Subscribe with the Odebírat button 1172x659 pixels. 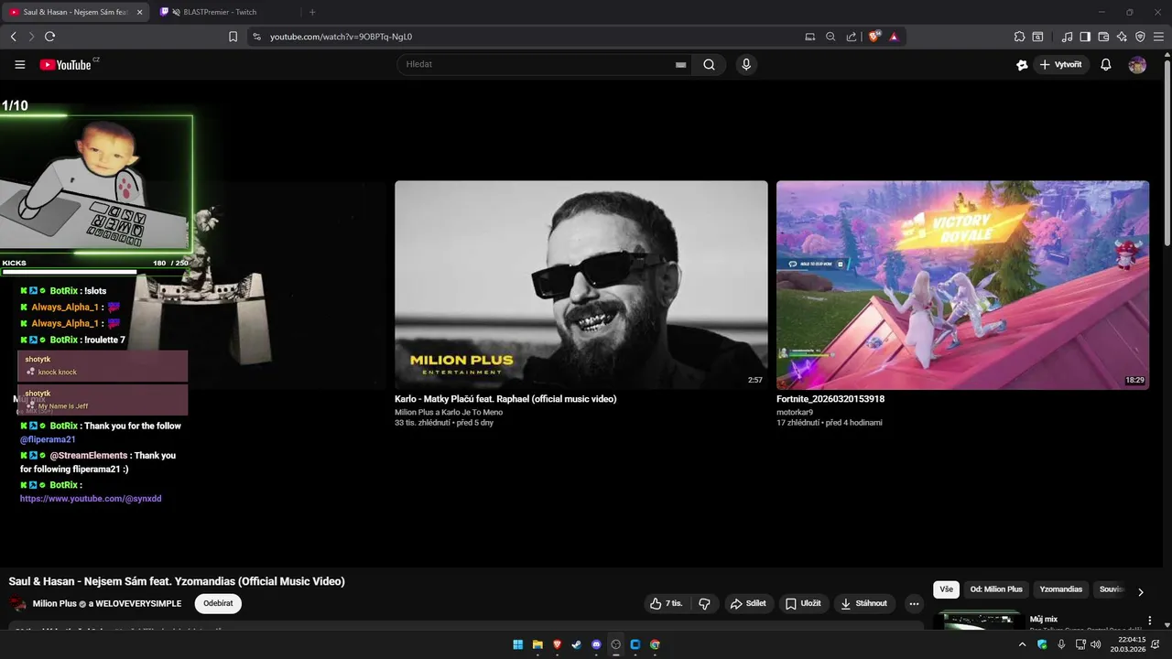click(218, 603)
